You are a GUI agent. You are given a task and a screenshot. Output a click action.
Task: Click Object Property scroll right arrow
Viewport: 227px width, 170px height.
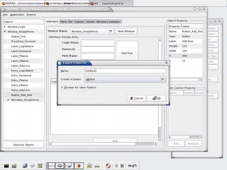tap(201, 80)
